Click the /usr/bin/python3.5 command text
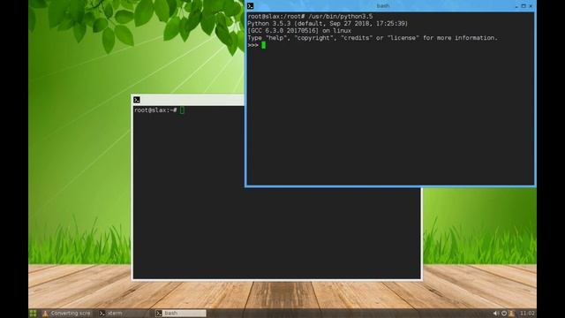Screen dimensions: 565x318 [x=341, y=17]
